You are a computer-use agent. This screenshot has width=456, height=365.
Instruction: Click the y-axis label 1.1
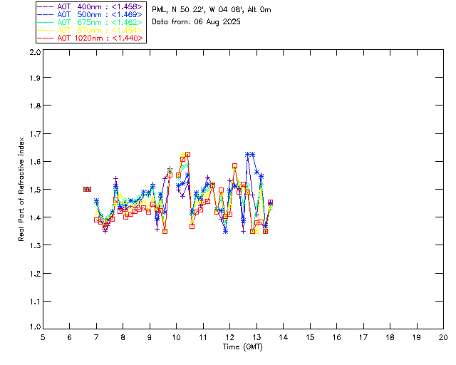[35, 302]
